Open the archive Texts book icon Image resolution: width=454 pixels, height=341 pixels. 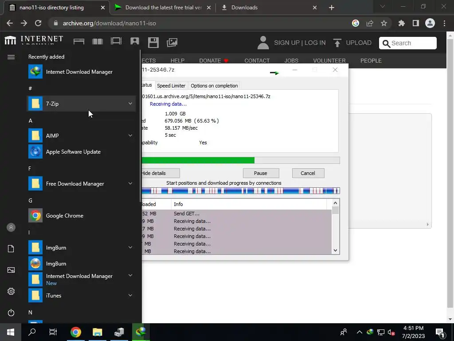point(98,42)
